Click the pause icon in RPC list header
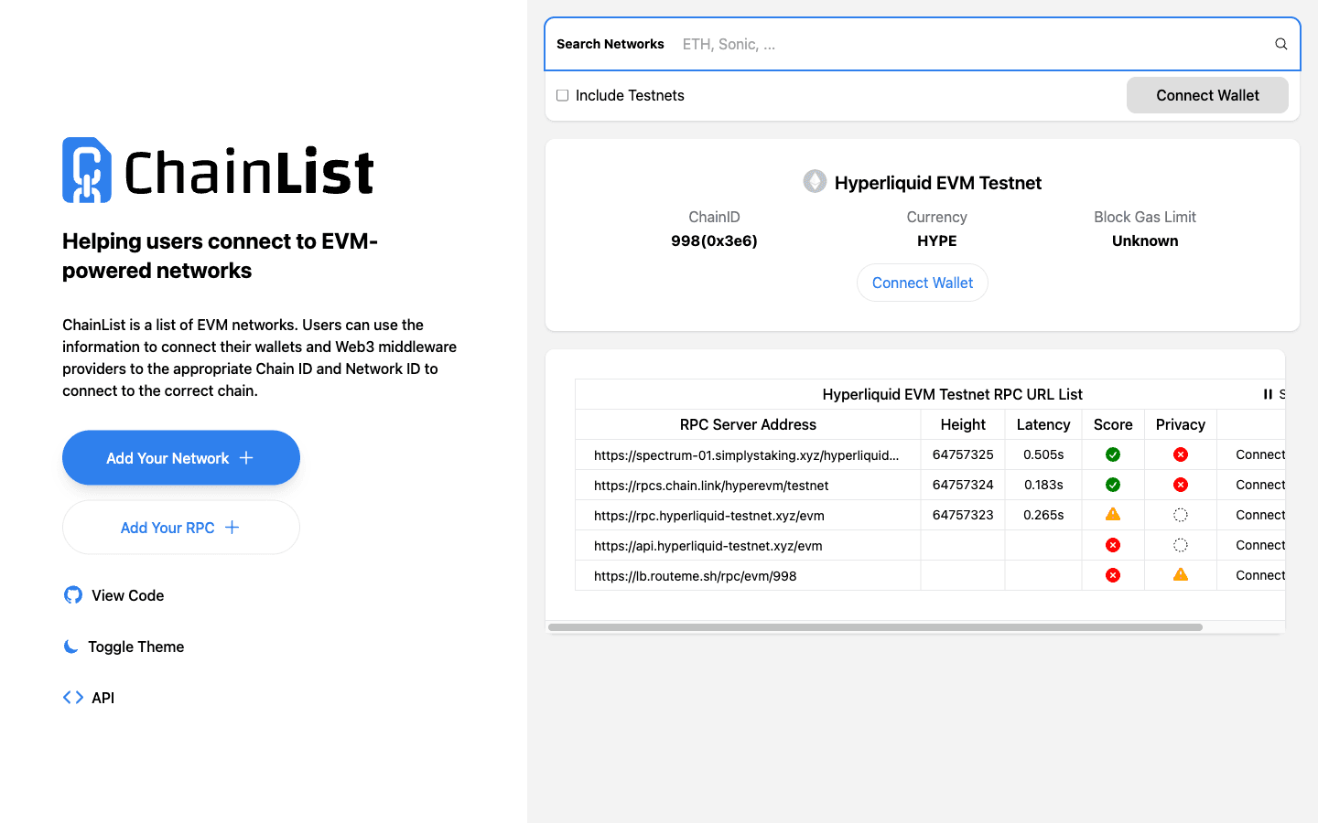Viewport: 1318px width, 823px height. coord(1268,394)
